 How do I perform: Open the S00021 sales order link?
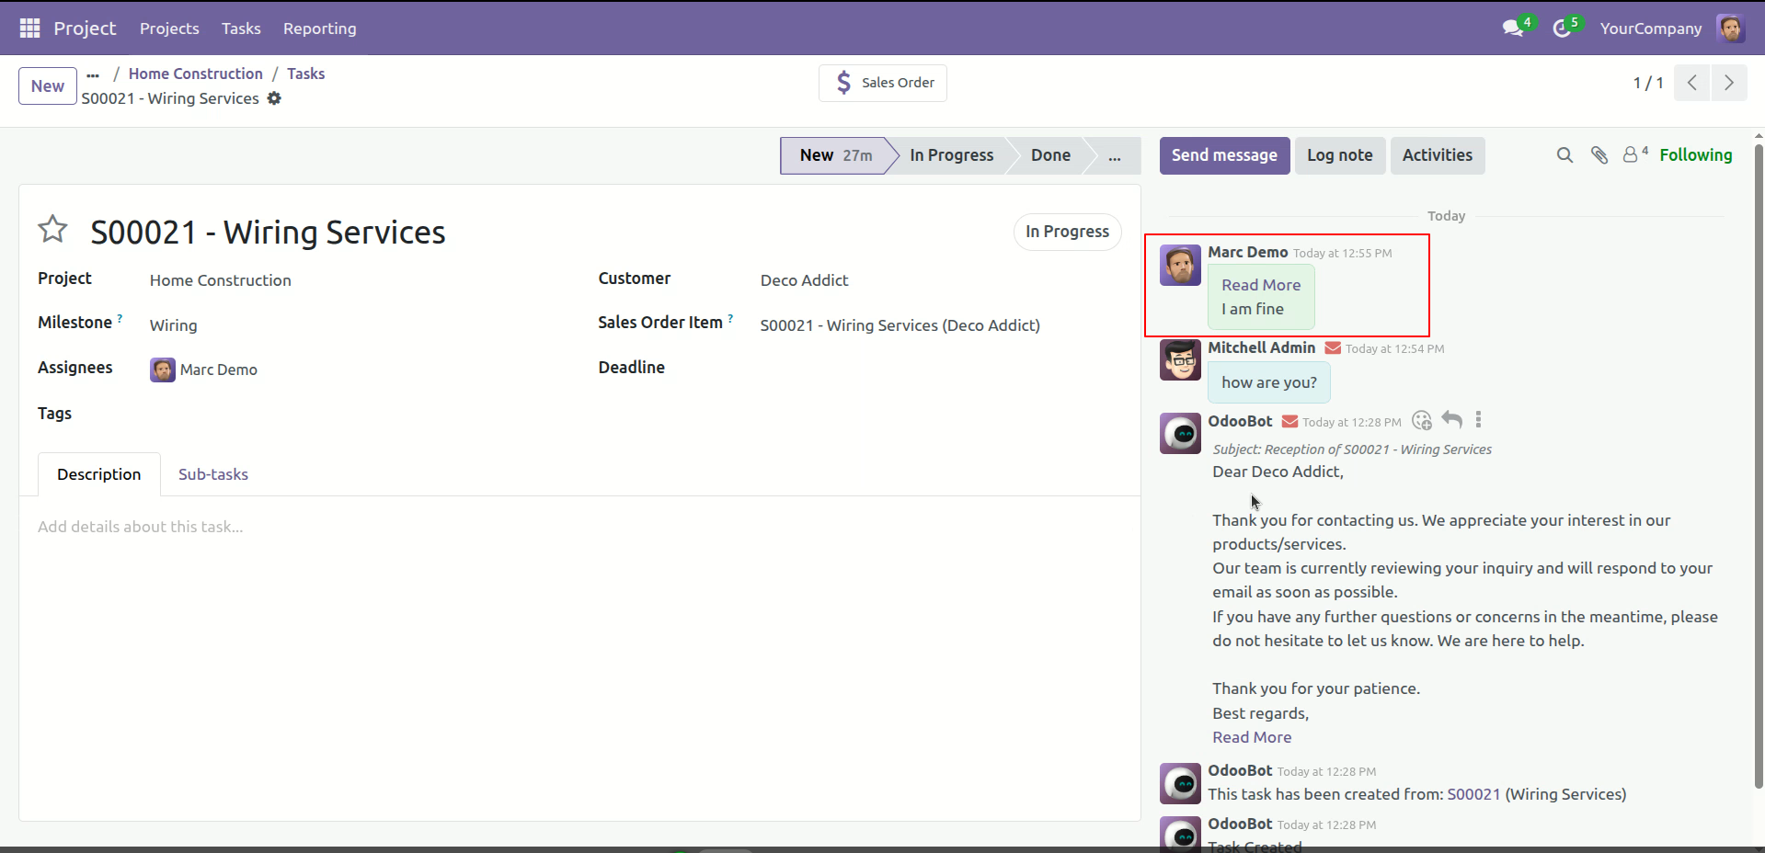tap(1473, 794)
